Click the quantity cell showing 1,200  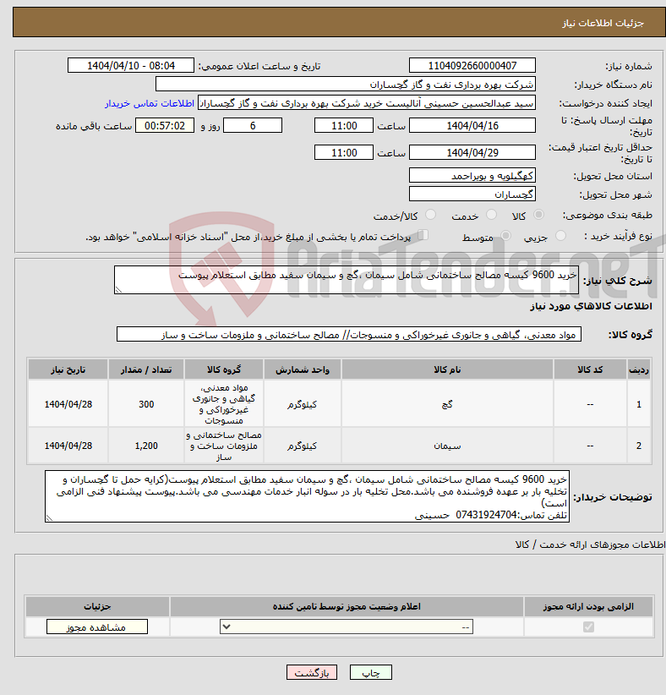coord(146,446)
